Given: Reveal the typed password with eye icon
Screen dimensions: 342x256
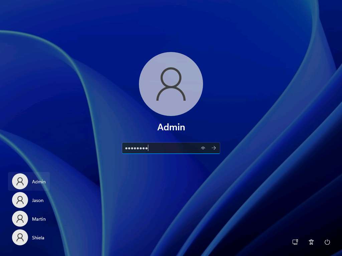Looking at the screenshot, I should [203, 148].
